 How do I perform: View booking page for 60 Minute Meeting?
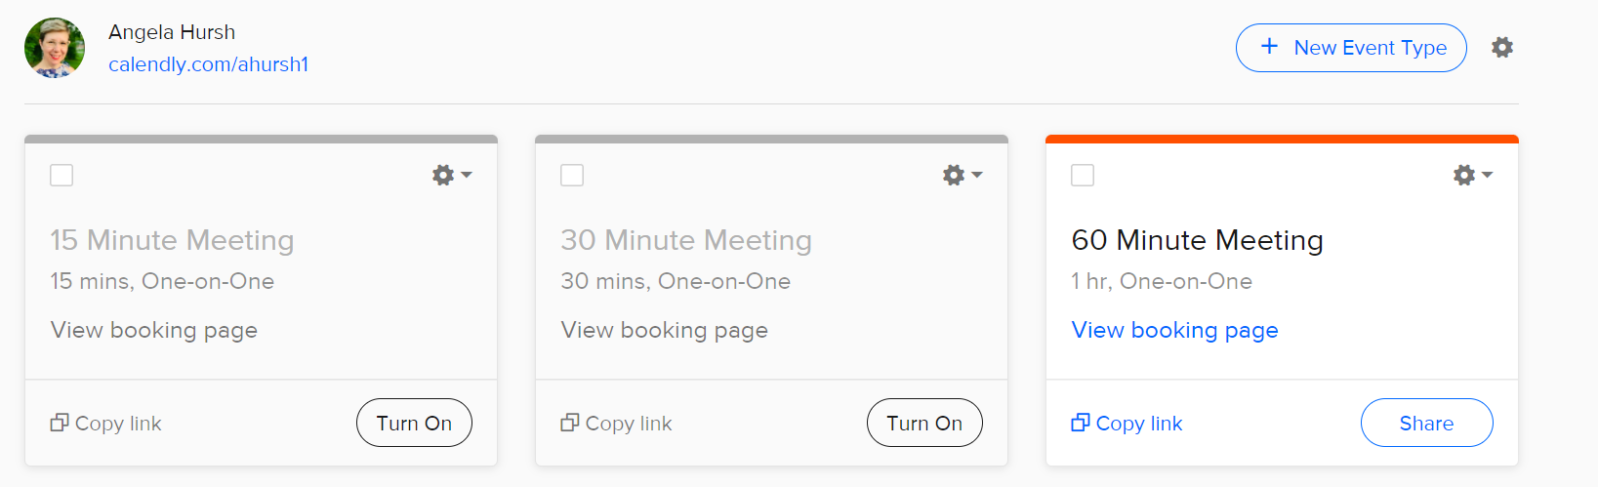click(1174, 331)
